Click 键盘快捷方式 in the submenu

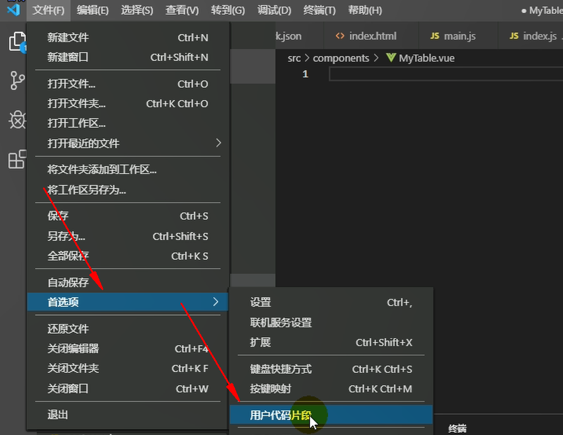(x=281, y=369)
